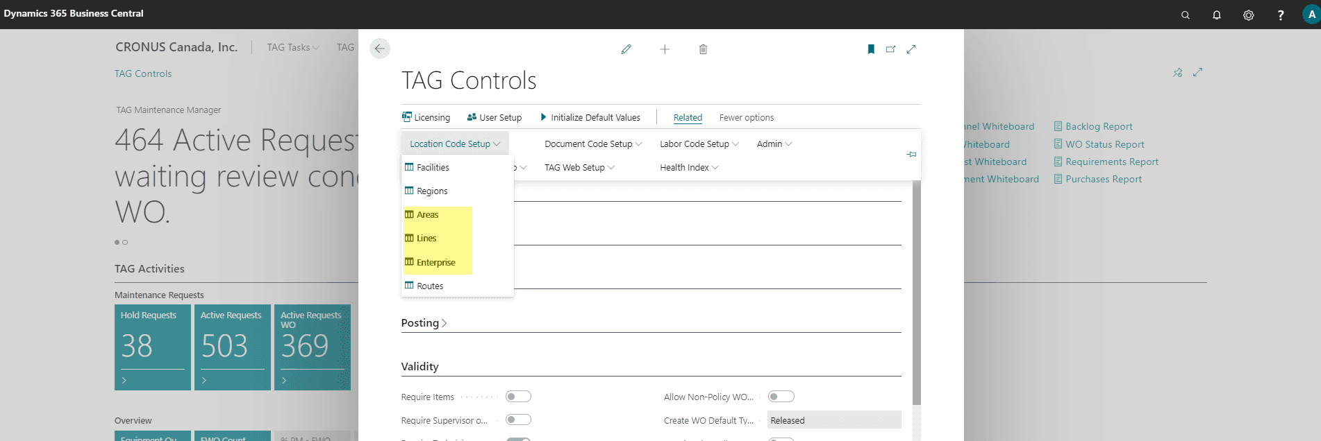
Task: Select Areas from the menu
Action: [x=457, y=214]
